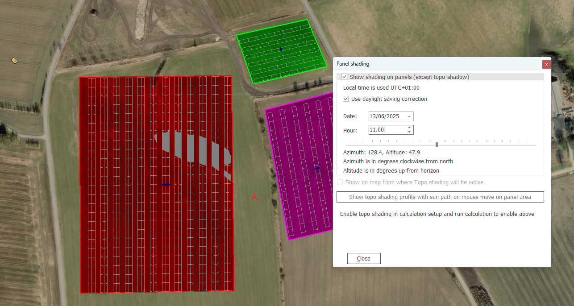574x306 pixels.
Task: Click the hour slider handle
Action: pyautogui.click(x=436, y=144)
